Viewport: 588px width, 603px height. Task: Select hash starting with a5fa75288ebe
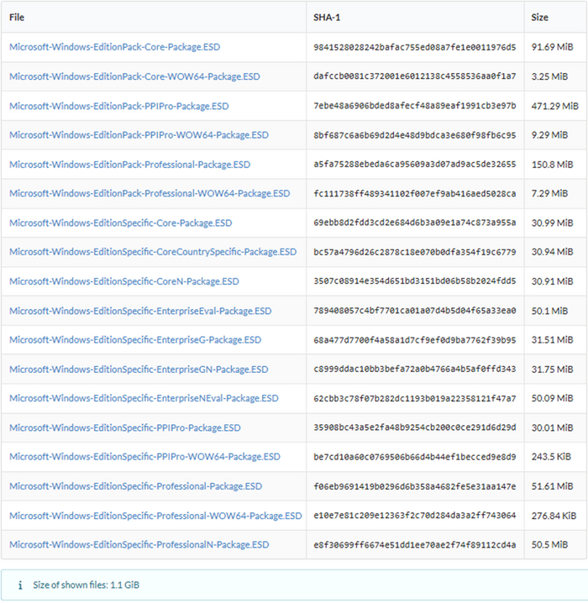click(x=415, y=165)
